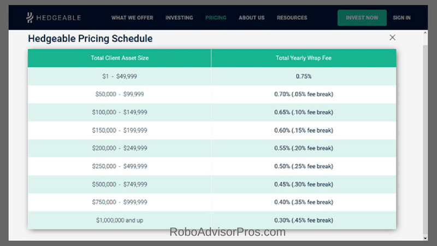Screen dimensions: 437x246
Task: Click the Hedgeable Pricing Schedule heading
Action: [x=90, y=38]
